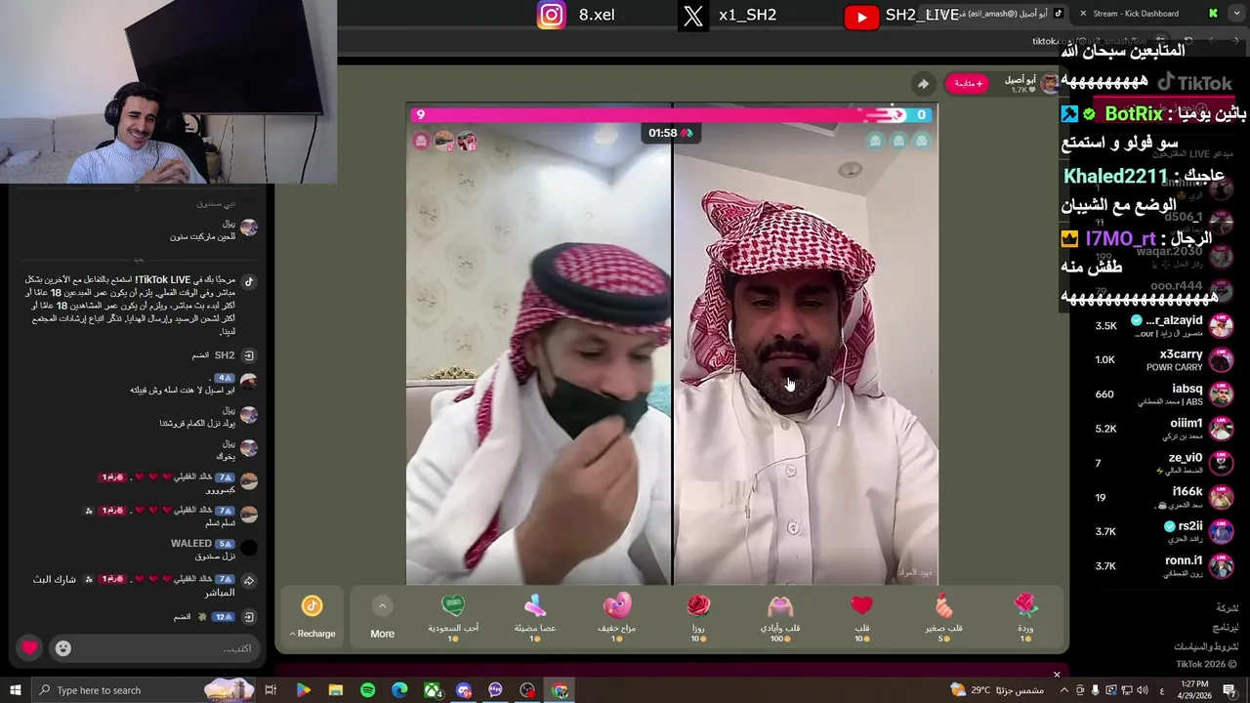Open the weather widget showing 29°C
The width and height of the screenshot is (1250, 703).
(996, 690)
